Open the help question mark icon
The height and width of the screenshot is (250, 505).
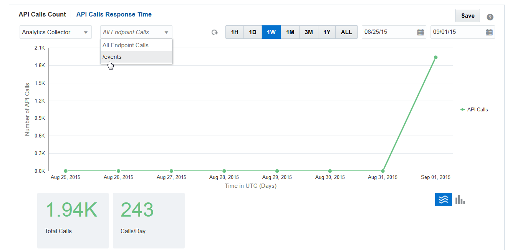click(x=490, y=17)
